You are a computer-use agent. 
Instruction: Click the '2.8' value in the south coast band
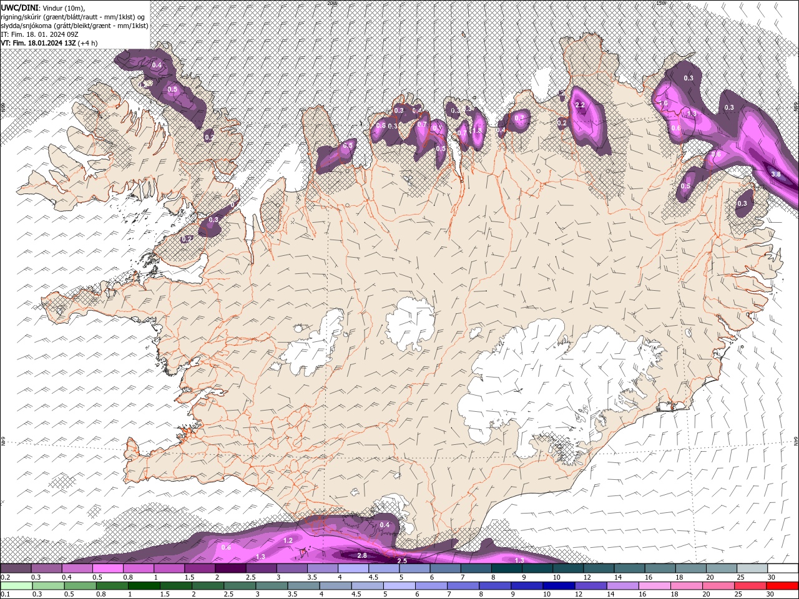coord(362,555)
